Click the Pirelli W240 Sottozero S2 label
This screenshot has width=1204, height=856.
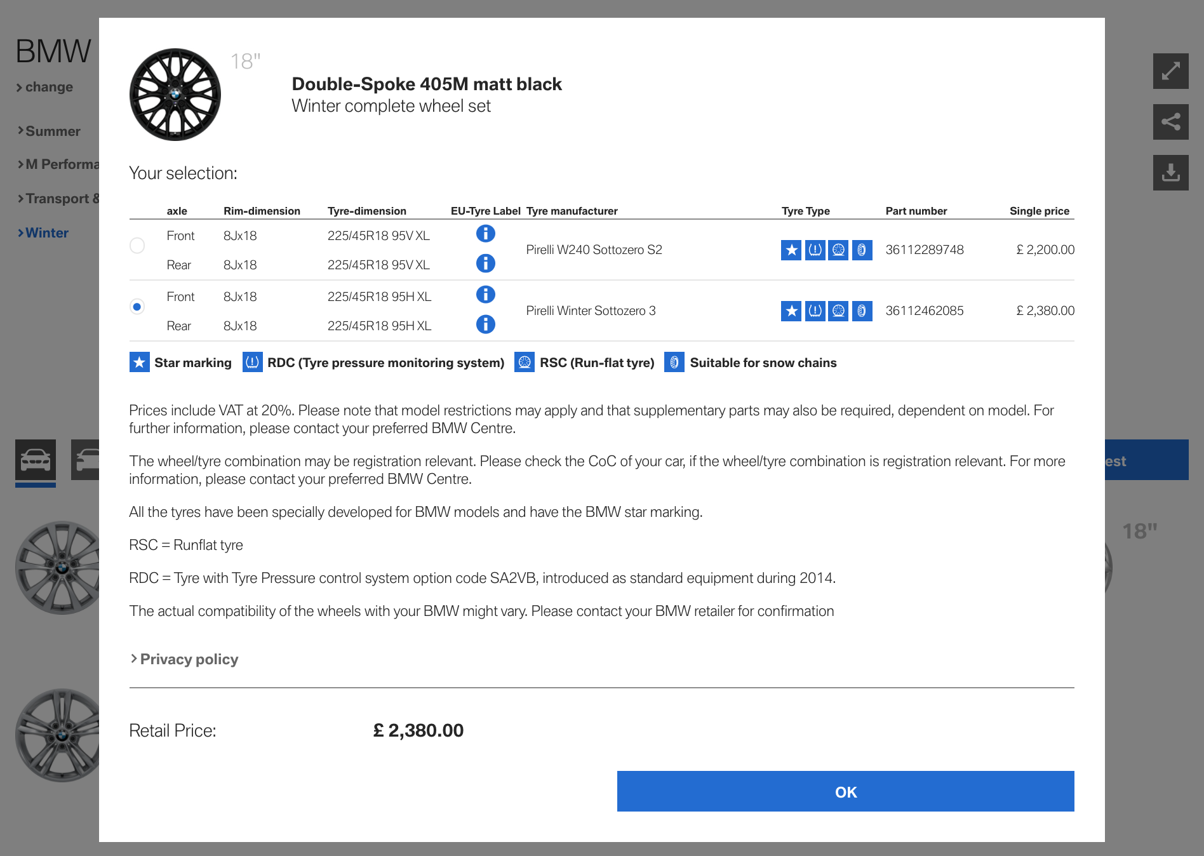pyautogui.click(x=594, y=250)
